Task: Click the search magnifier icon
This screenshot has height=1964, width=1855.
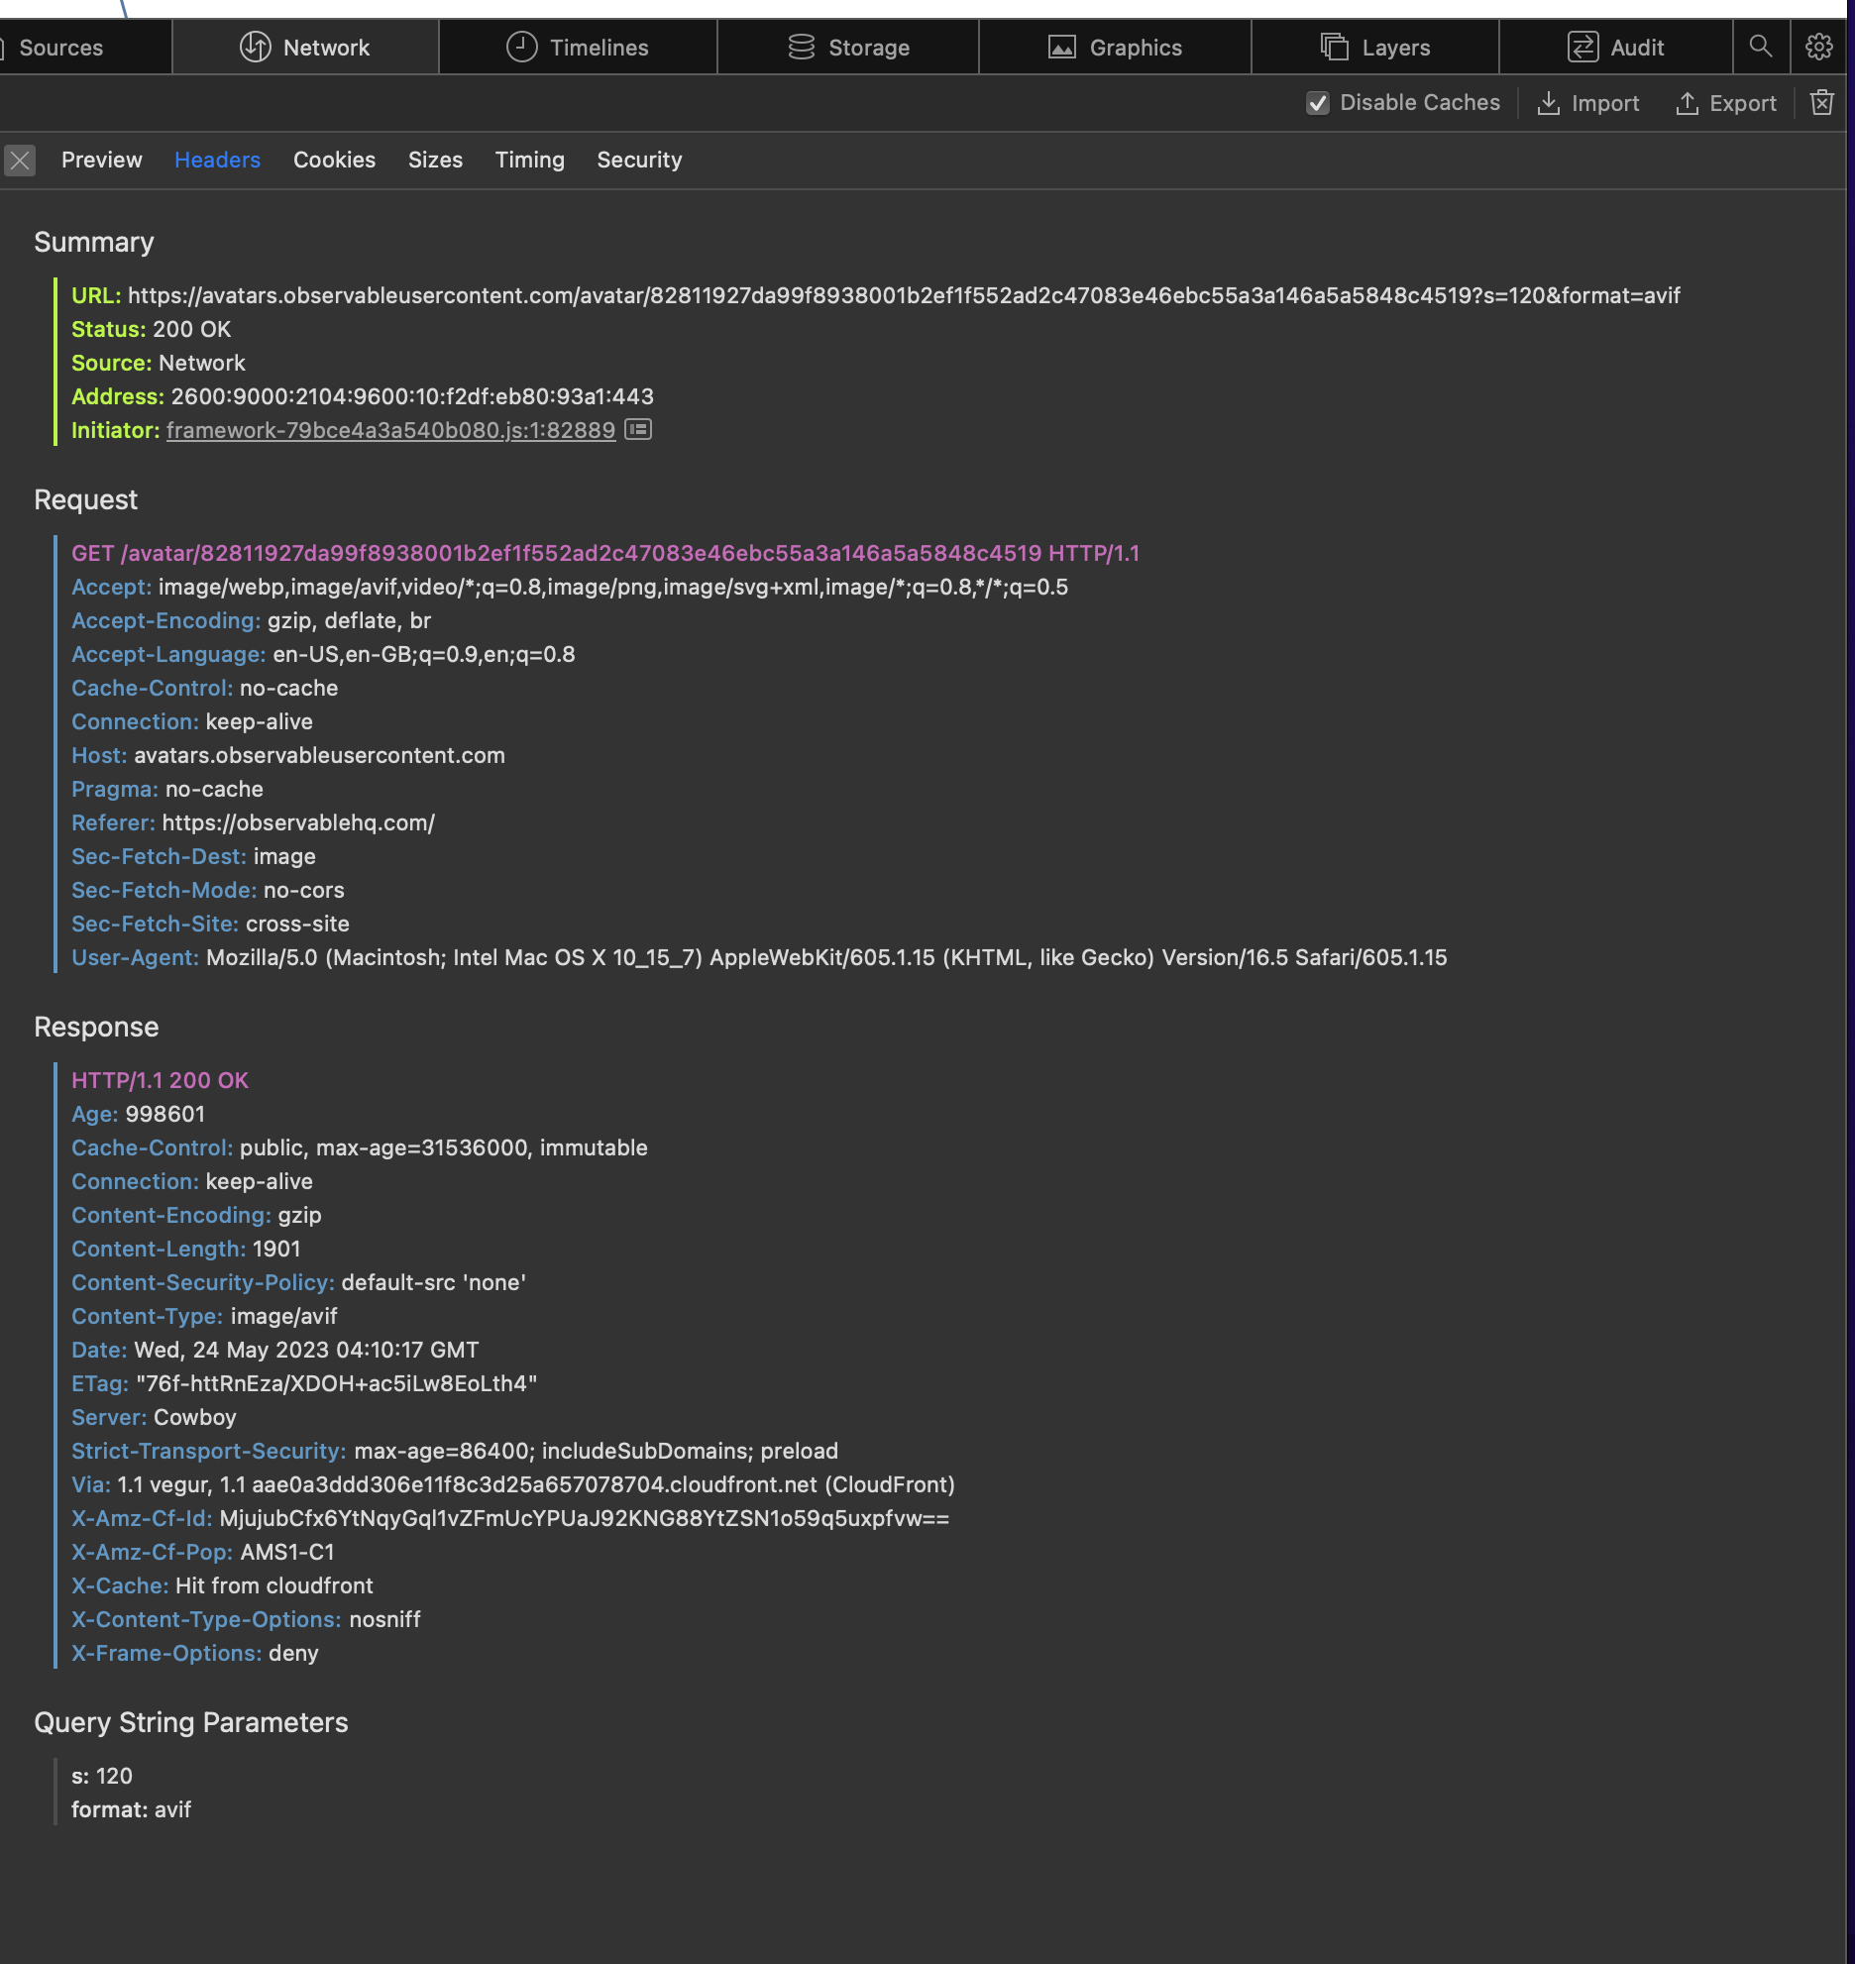Action: [1761, 47]
